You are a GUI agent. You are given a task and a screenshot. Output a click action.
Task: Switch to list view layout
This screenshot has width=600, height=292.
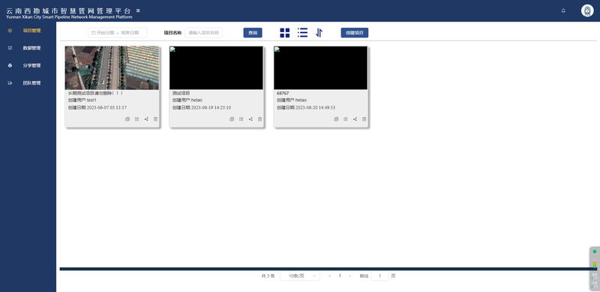tap(302, 33)
